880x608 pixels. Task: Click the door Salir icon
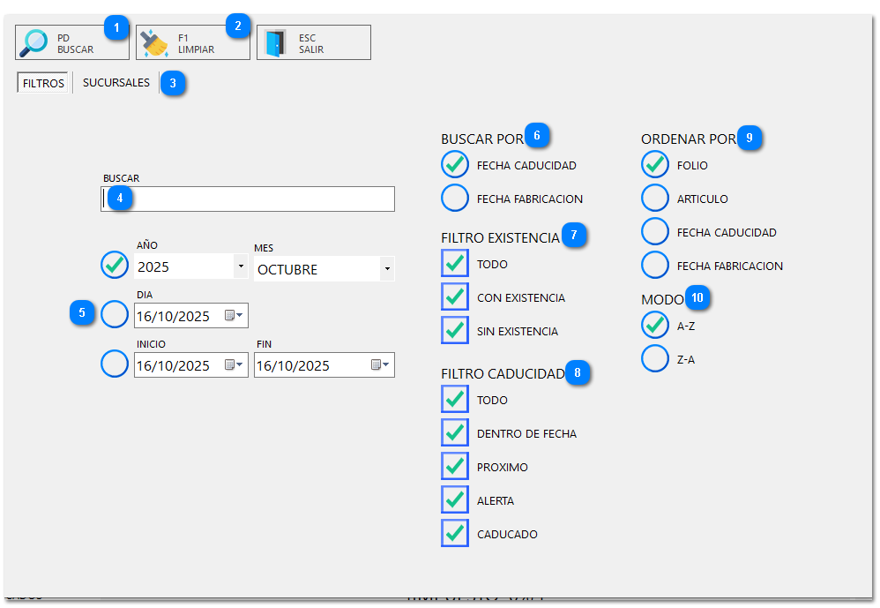pyautogui.click(x=277, y=42)
